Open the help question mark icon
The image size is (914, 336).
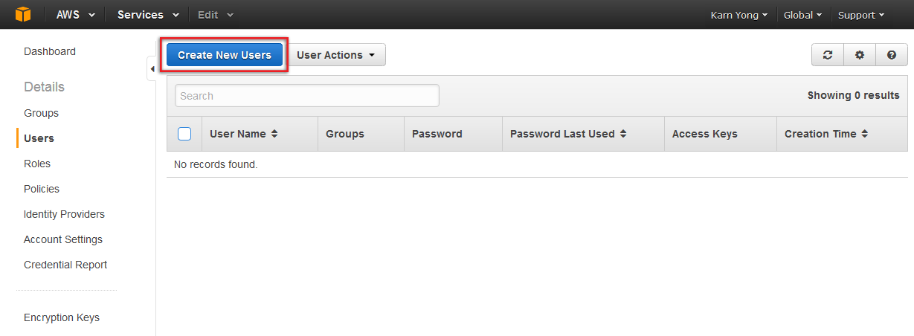(x=892, y=55)
